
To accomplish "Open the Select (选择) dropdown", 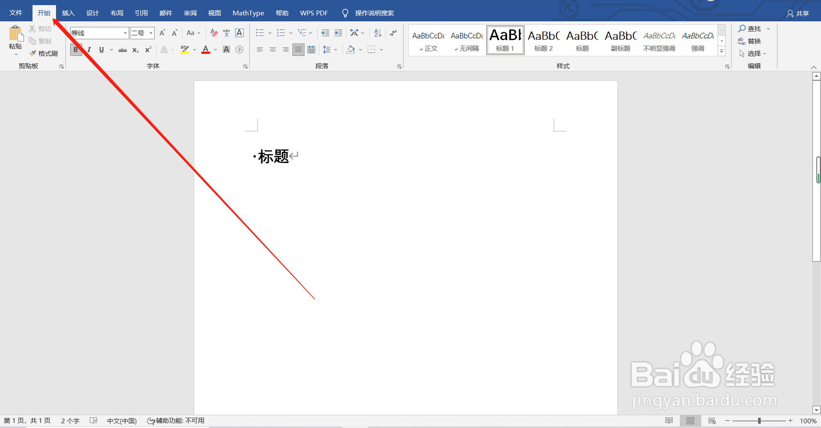I will tap(753, 53).
